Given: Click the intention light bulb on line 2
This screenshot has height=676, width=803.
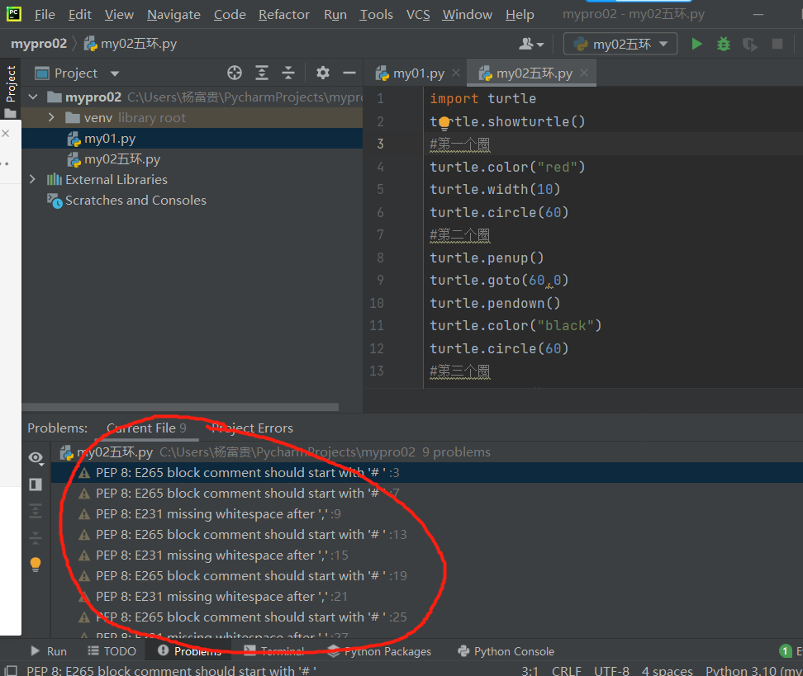Looking at the screenshot, I should pos(444,123).
